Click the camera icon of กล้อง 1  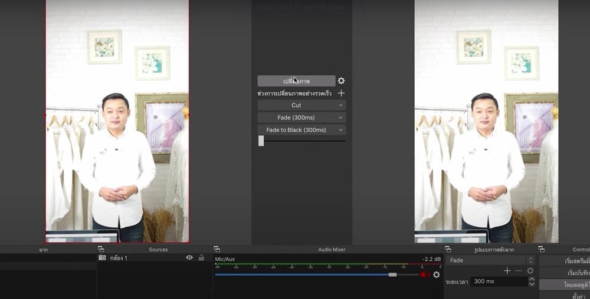point(102,258)
